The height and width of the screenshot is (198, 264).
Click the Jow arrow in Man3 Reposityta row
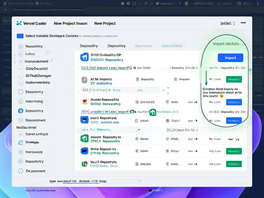tap(196, 121)
